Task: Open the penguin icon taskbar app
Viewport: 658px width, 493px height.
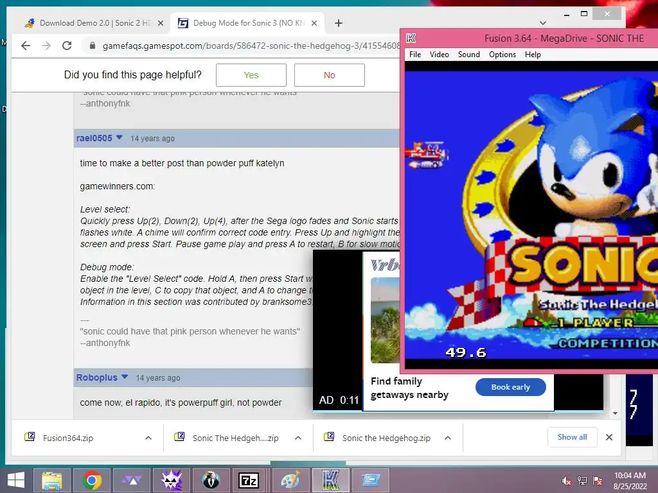Action: click(x=211, y=480)
